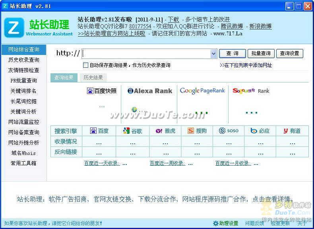
Task: Open 长尾词挖掘 from sidebar
Action: [24, 101]
